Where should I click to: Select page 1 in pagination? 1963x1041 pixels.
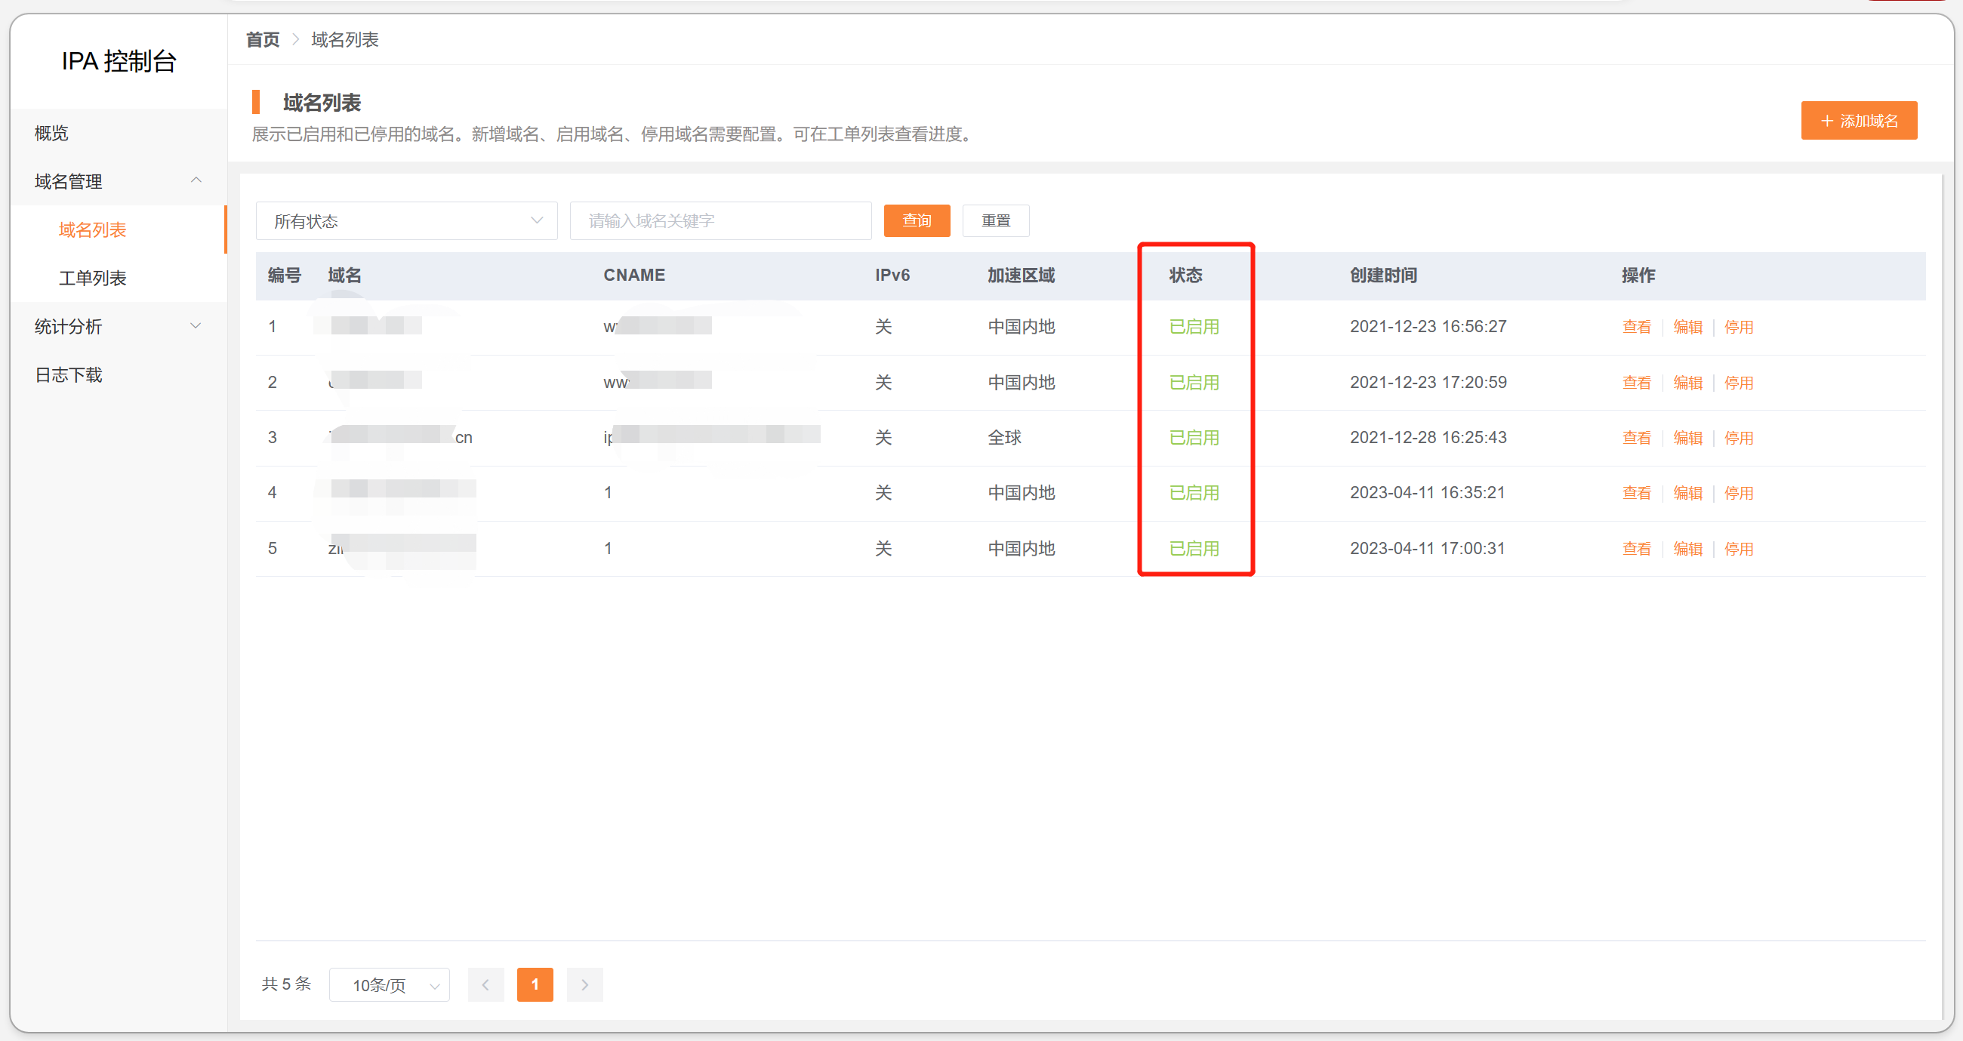(535, 984)
